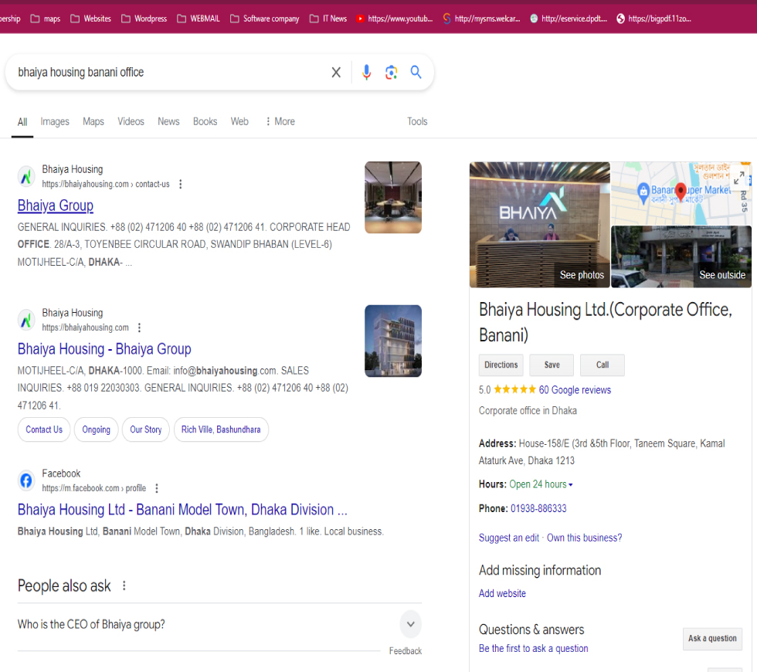
Task: Open options menu for Bhaiya Group contact-us result
Action: point(181,184)
